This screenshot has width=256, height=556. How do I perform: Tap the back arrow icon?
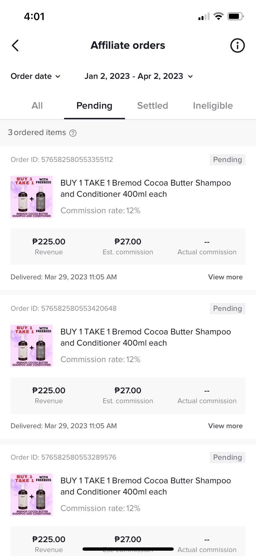click(15, 45)
